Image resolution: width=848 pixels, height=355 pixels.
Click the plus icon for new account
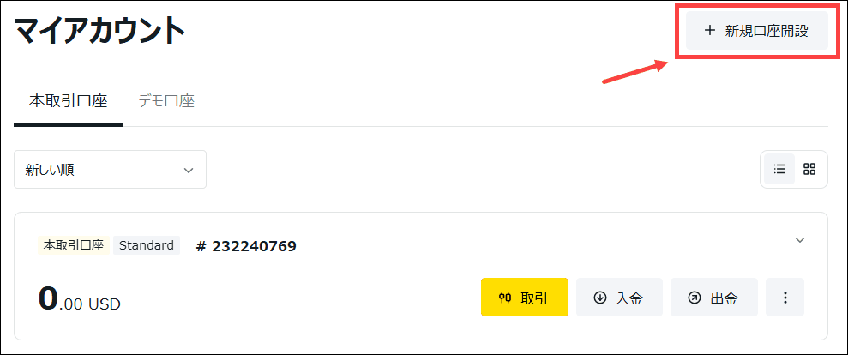[x=710, y=31]
